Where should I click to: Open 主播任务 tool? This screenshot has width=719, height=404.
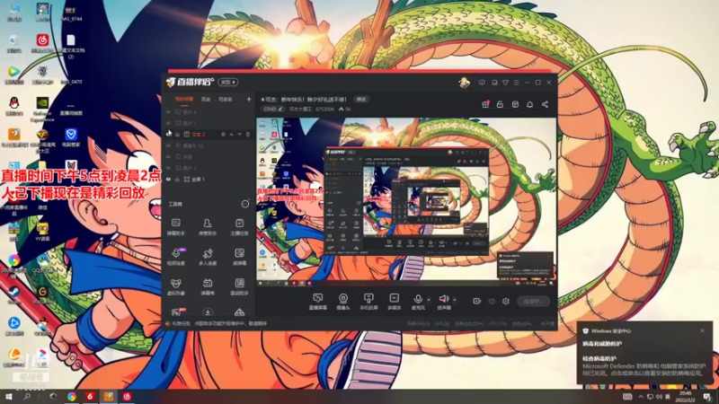(x=239, y=227)
